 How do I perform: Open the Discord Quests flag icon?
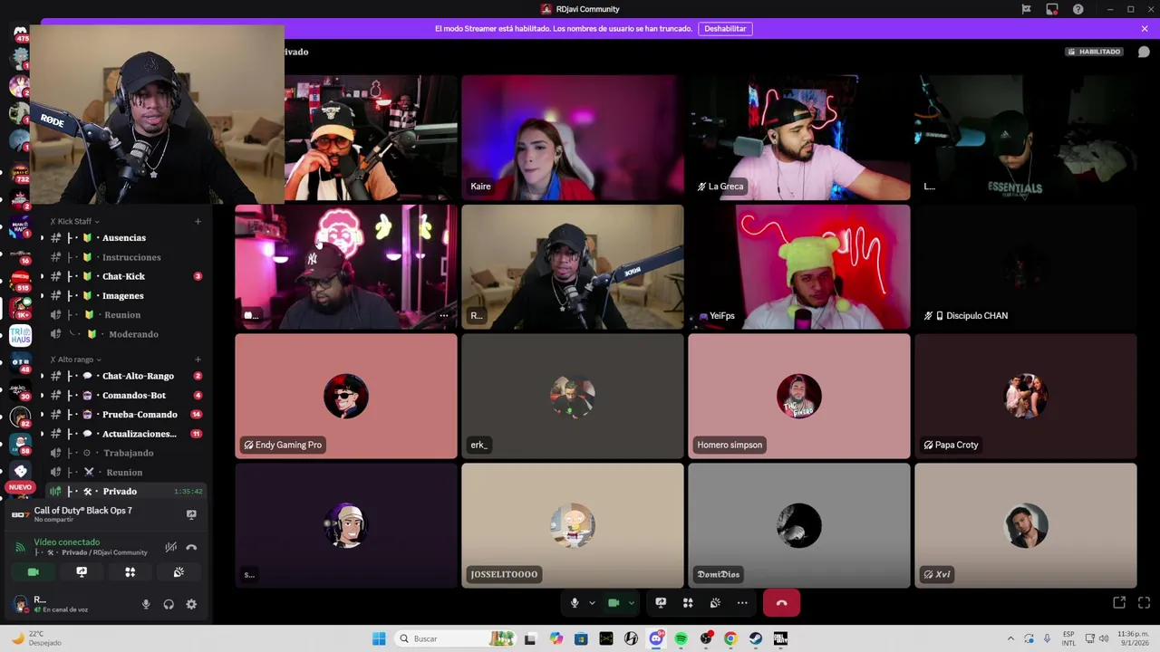click(1026, 9)
